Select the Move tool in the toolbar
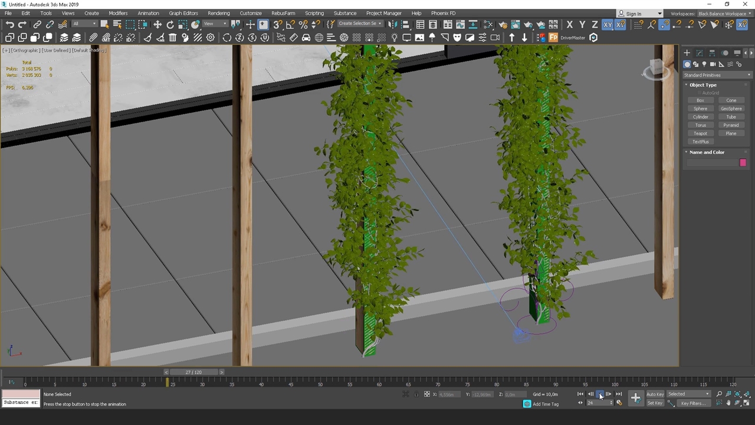Image resolution: width=755 pixels, height=425 pixels. tap(157, 25)
